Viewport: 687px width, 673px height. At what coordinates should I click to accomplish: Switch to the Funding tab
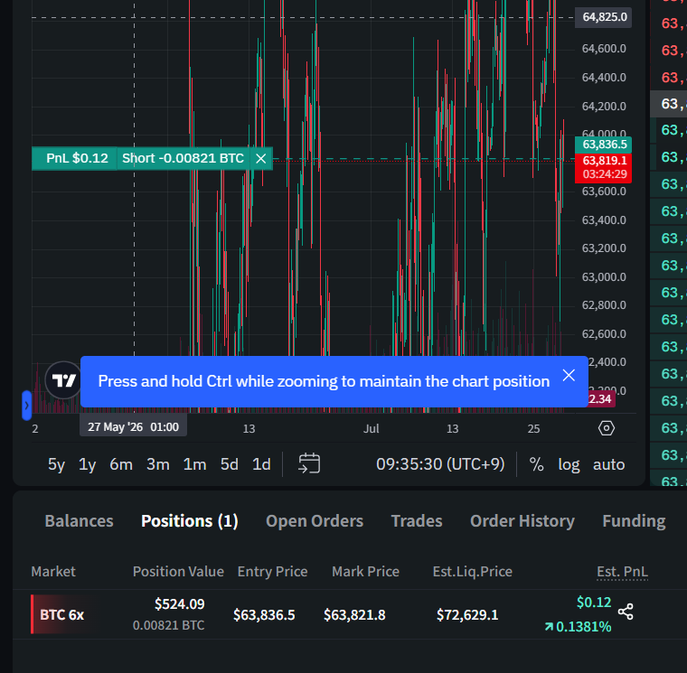634,521
